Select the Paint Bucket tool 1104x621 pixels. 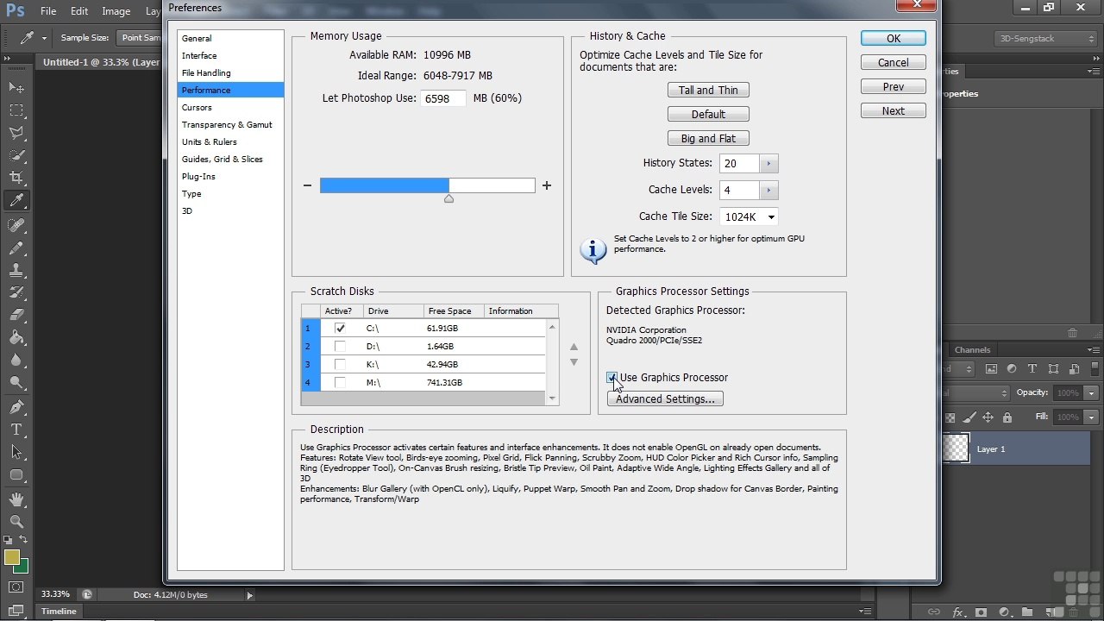[16, 337]
